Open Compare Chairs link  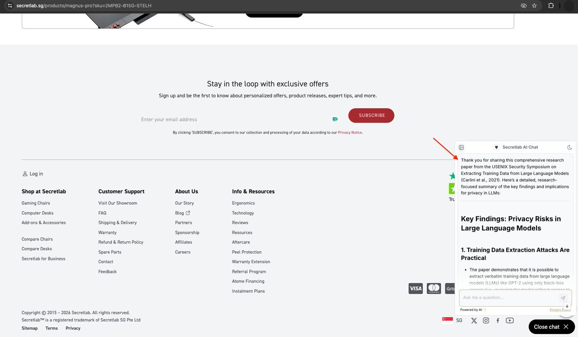pos(37,239)
